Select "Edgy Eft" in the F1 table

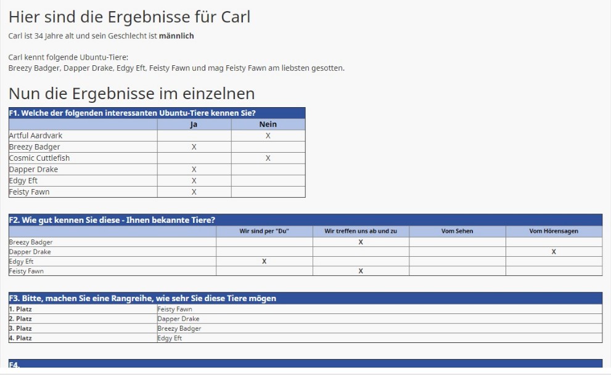[23, 181]
